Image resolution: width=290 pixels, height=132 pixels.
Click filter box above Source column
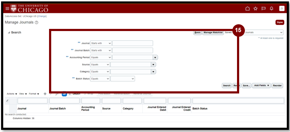pyautogui.click(x=111, y=101)
